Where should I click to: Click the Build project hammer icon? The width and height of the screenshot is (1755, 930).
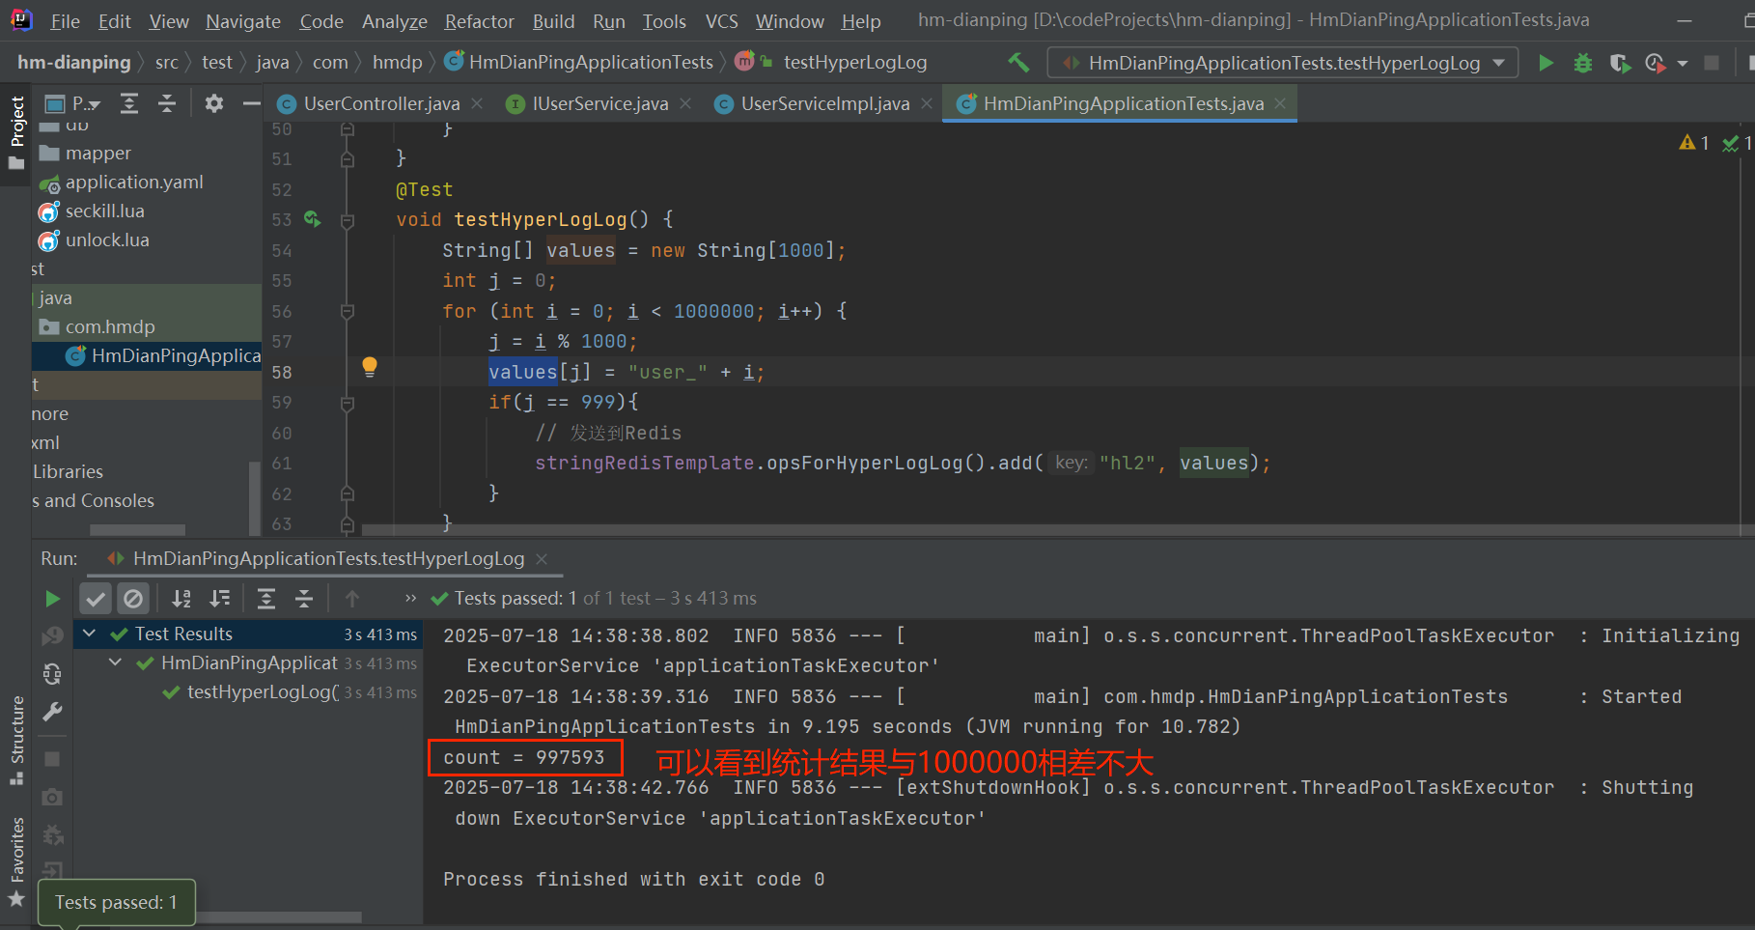pos(1018,63)
